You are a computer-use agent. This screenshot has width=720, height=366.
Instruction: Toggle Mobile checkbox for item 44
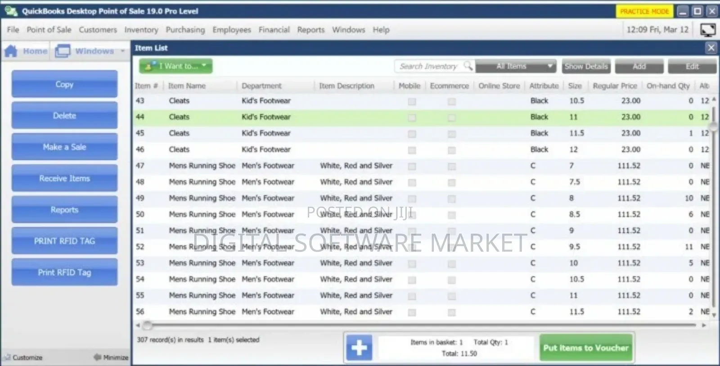[412, 117]
